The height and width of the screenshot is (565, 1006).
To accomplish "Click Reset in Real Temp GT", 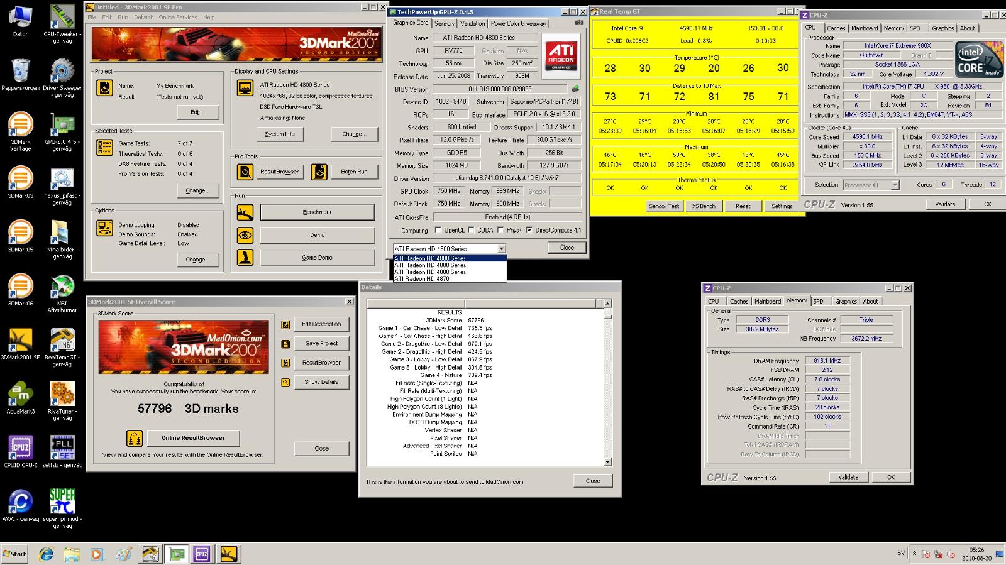I will pyautogui.click(x=743, y=206).
